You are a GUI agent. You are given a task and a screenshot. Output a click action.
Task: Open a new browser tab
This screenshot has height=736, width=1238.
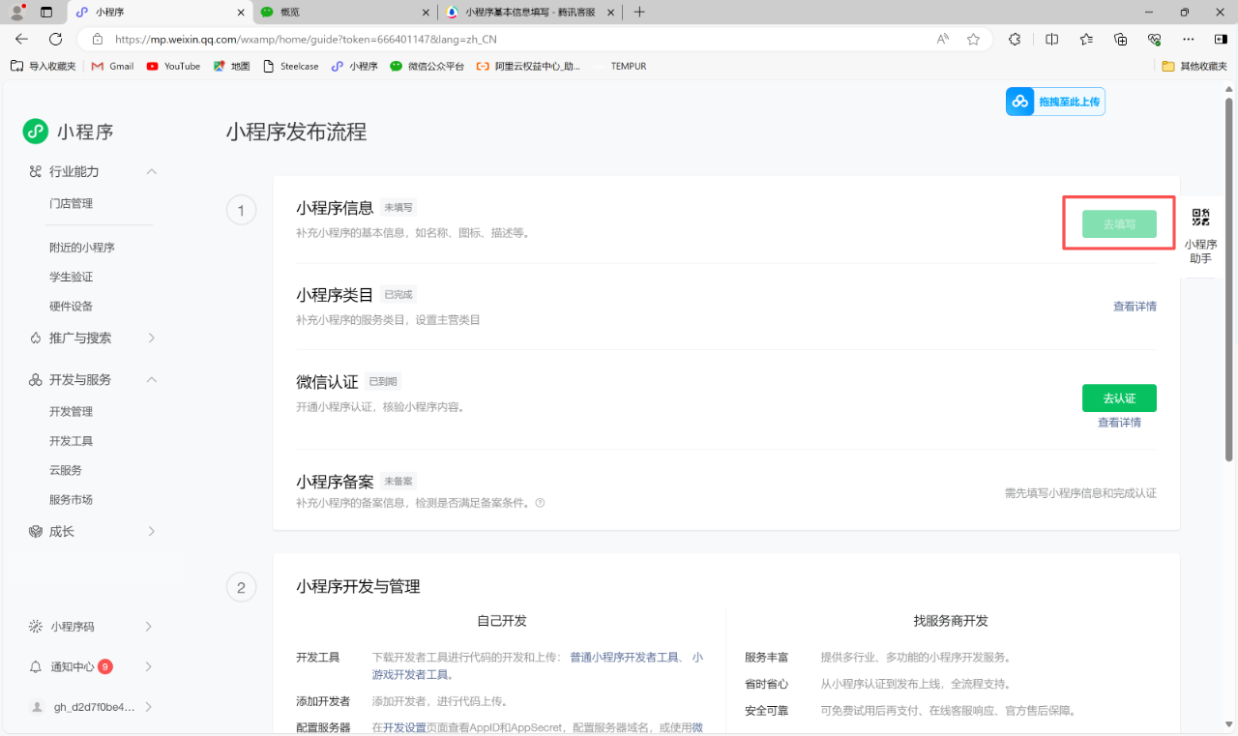tap(638, 13)
